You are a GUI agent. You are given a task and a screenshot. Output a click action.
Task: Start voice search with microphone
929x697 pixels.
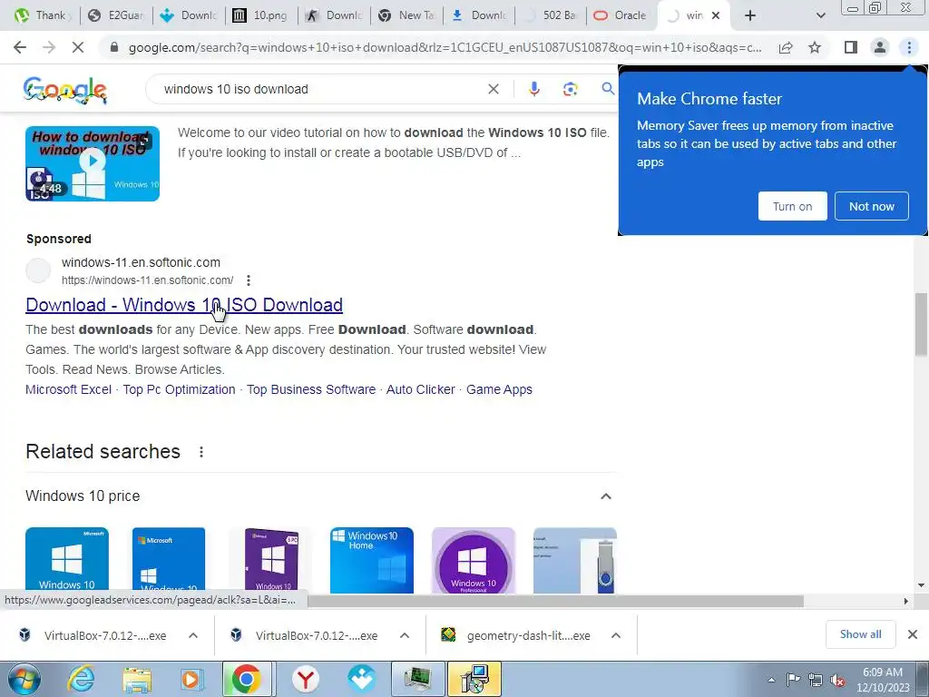click(533, 89)
